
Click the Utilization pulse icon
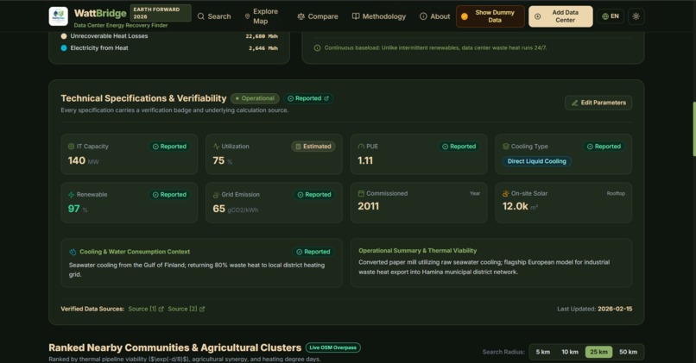216,147
